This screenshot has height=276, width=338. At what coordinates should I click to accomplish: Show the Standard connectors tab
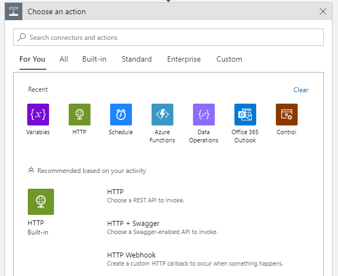[136, 59]
